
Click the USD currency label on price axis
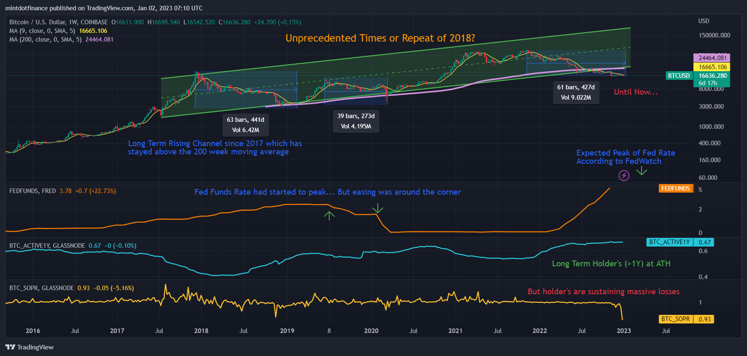coord(704,21)
